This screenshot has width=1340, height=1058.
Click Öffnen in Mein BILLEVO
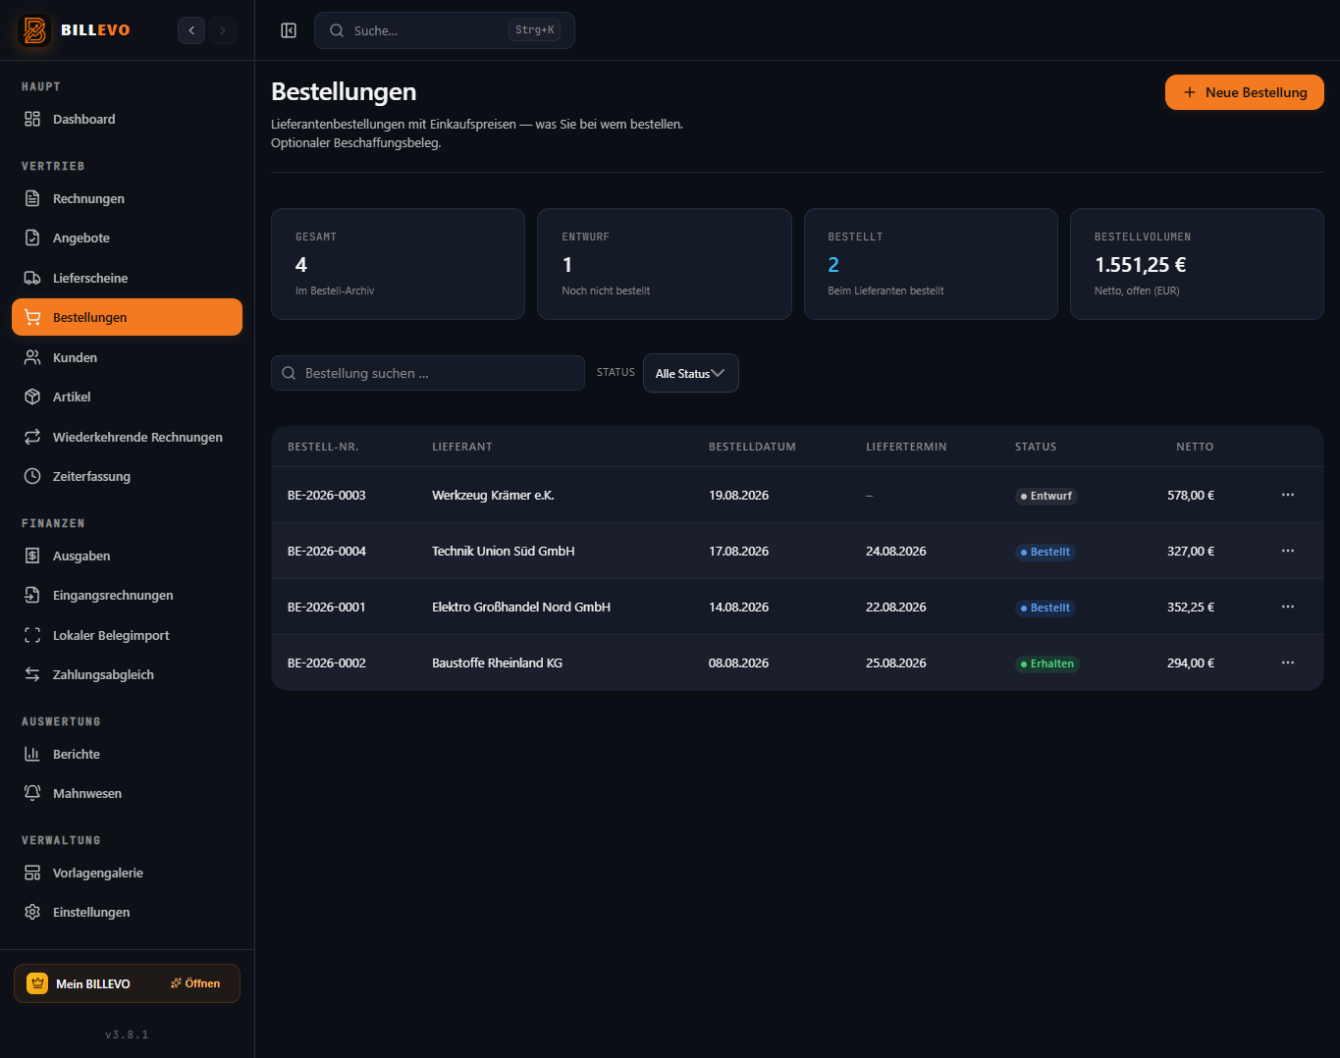[195, 983]
